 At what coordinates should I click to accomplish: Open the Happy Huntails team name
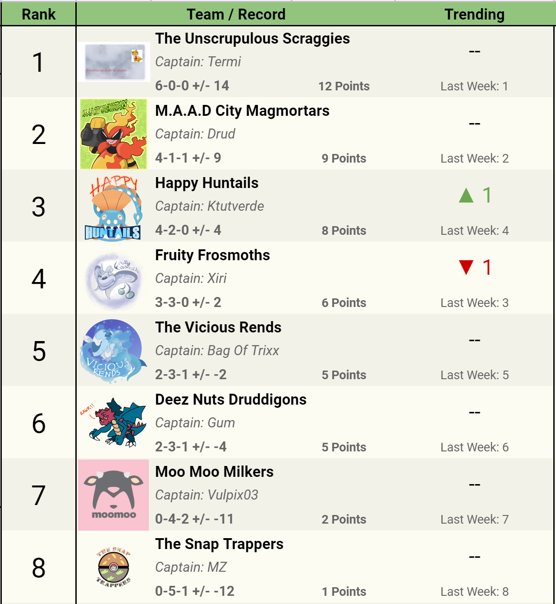pyautogui.click(x=207, y=183)
